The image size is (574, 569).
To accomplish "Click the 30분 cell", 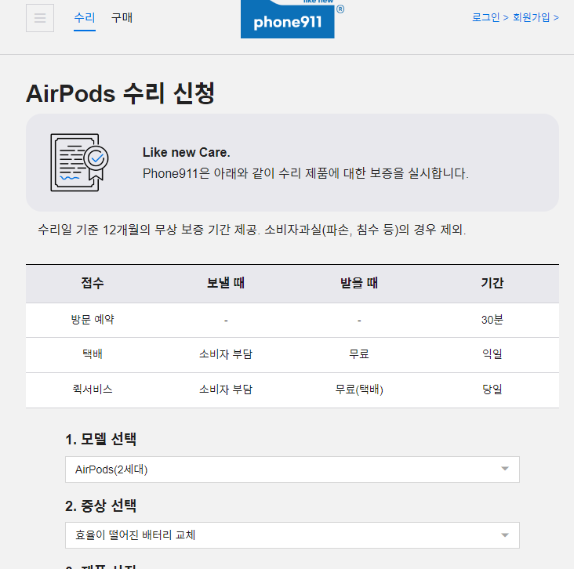I will point(492,320).
